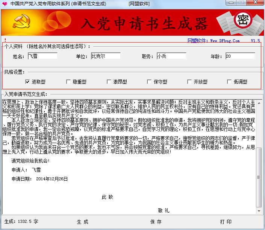Click into the 单位 input field
The height and width of the screenshot is (230, 265).
point(106,56)
